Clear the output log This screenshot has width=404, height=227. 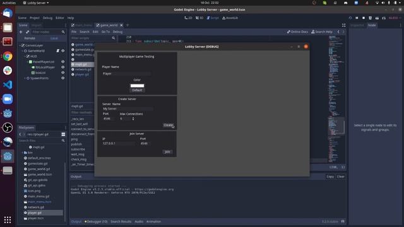click(341, 177)
